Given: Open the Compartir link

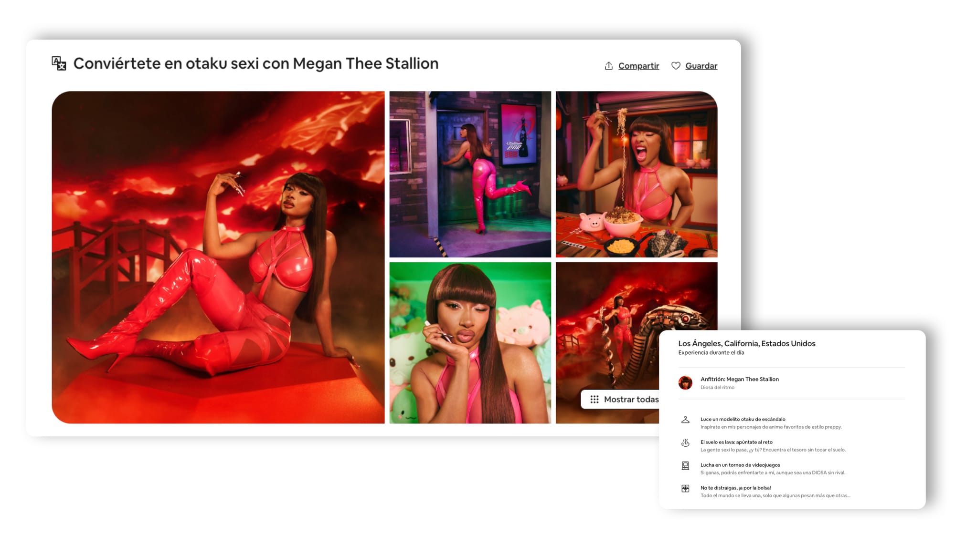Looking at the screenshot, I should pyautogui.click(x=638, y=66).
